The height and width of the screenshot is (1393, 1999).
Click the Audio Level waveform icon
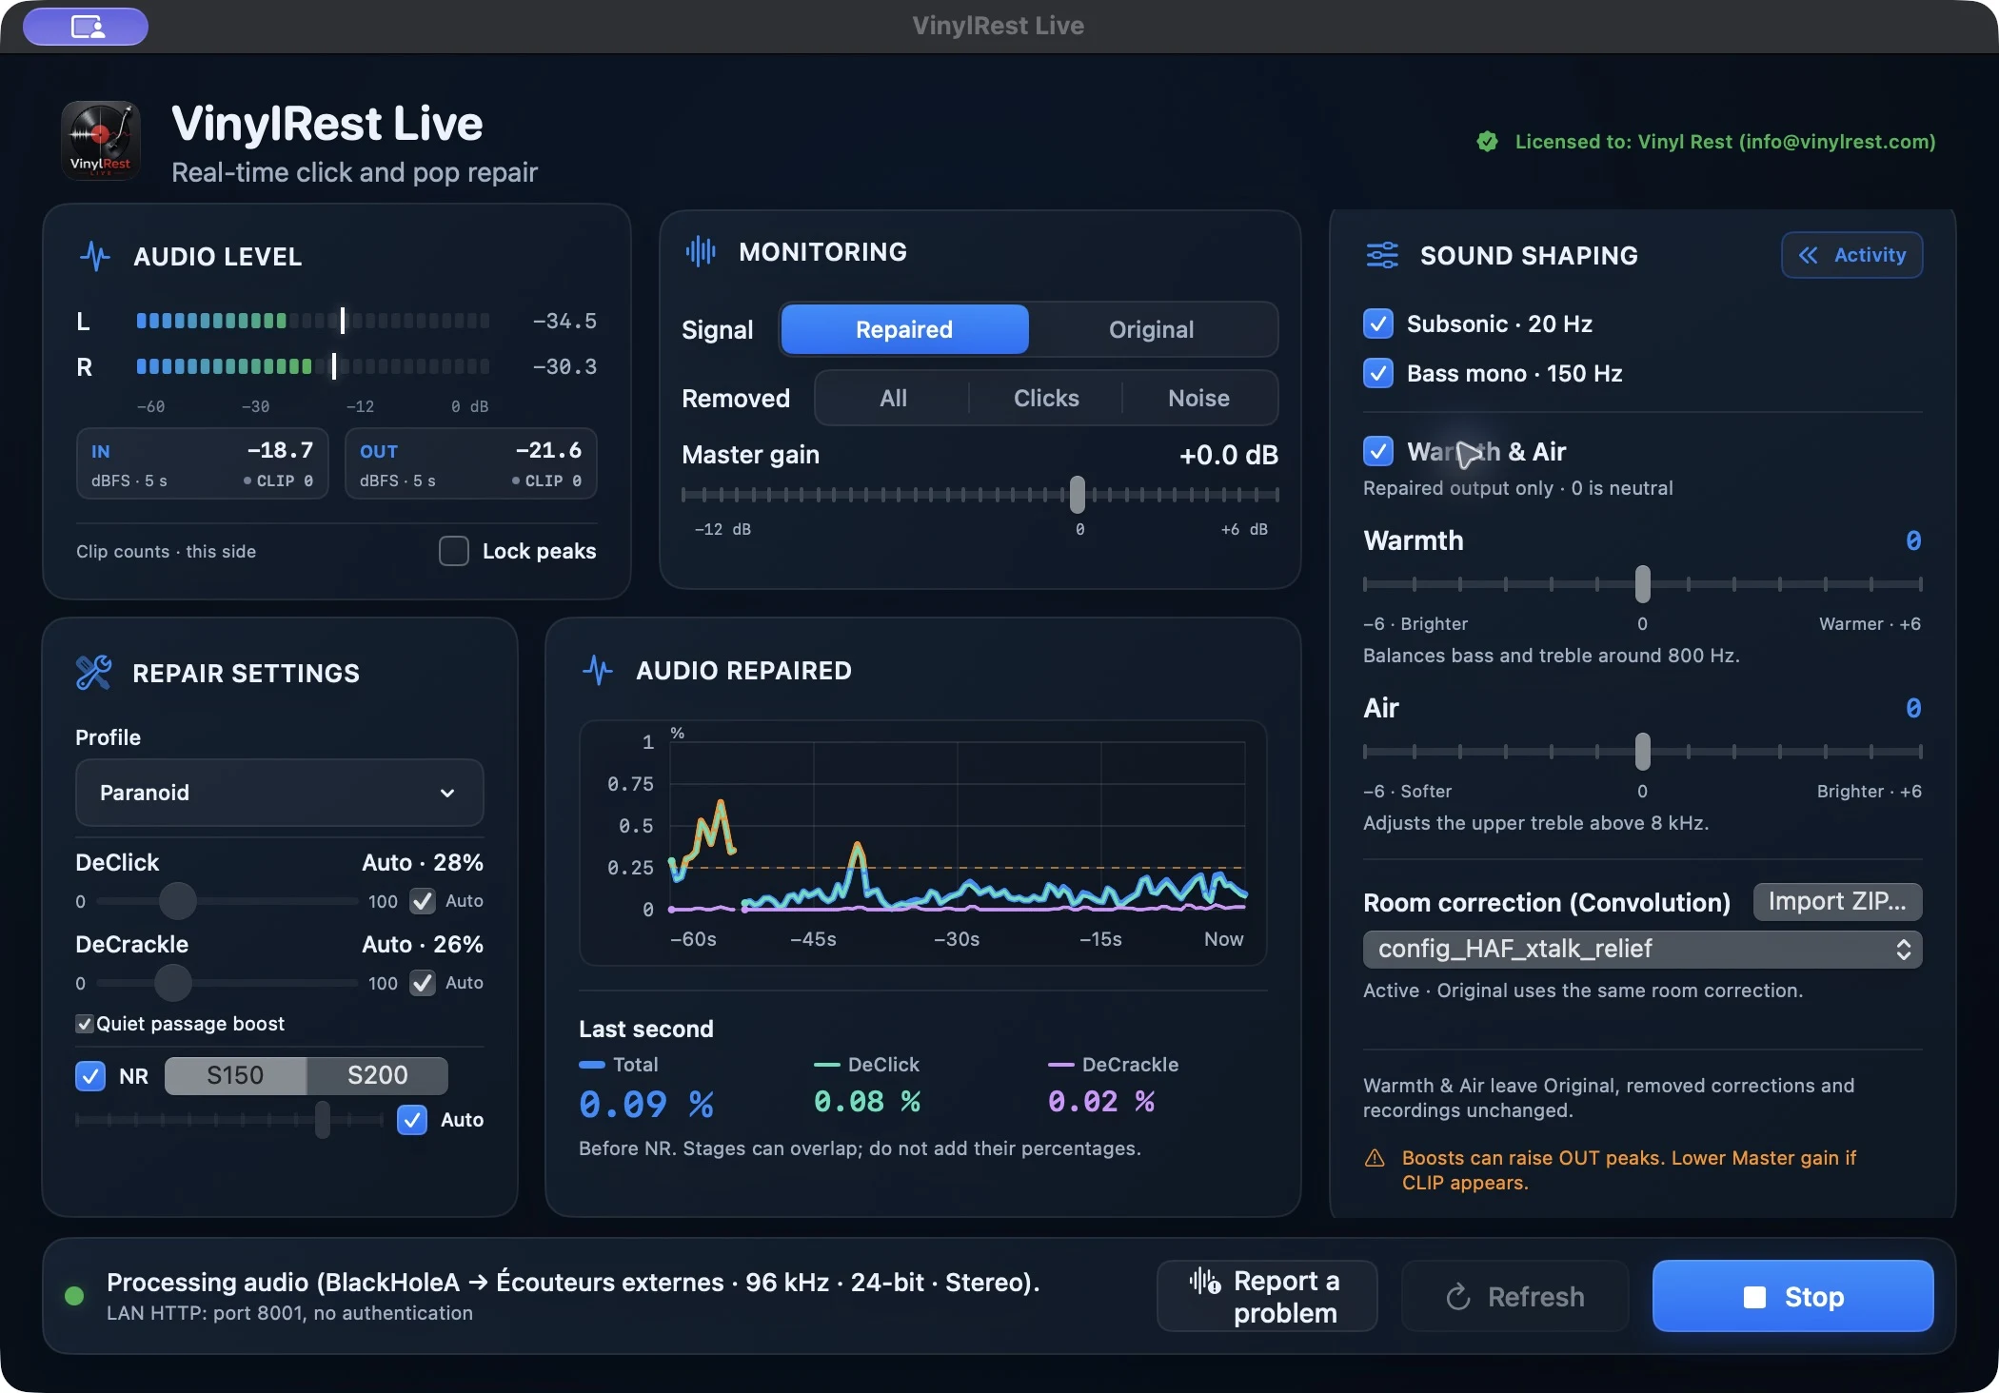point(95,256)
